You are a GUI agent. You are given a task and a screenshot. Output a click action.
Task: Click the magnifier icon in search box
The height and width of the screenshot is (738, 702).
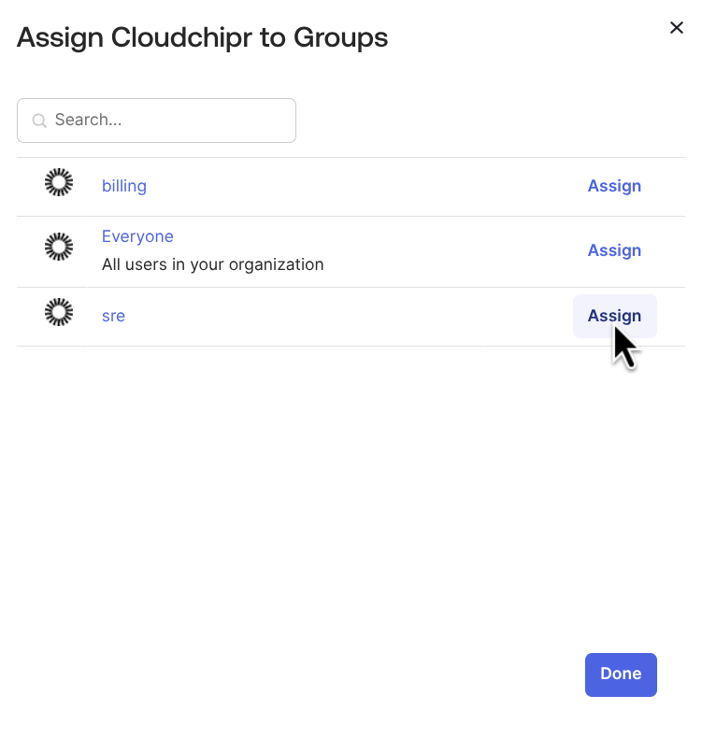click(39, 121)
